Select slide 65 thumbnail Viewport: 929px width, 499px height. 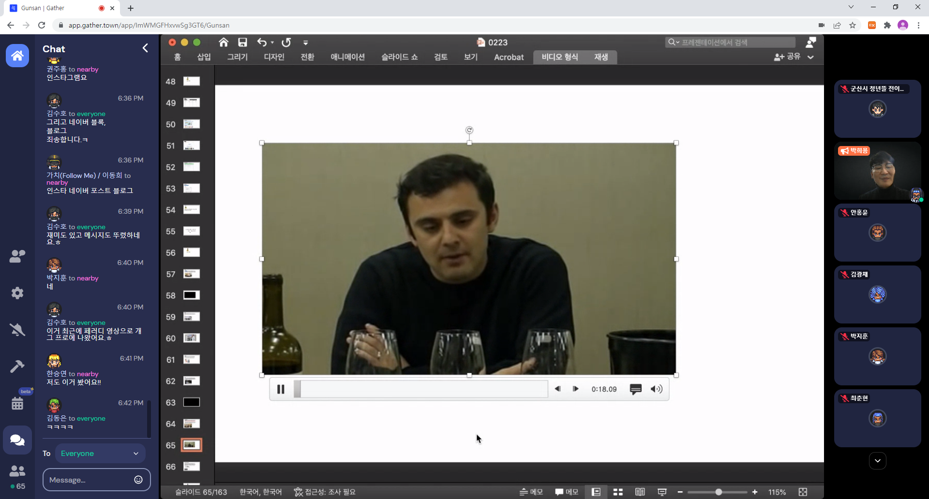[x=192, y=445]
